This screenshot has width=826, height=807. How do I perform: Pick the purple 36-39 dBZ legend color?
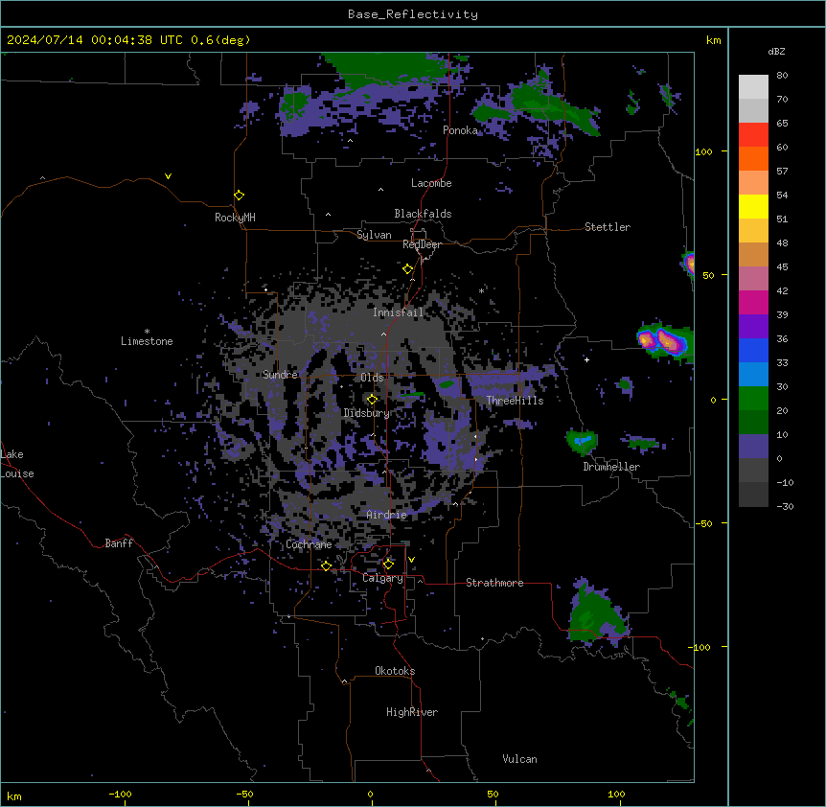tap(753, 327)
